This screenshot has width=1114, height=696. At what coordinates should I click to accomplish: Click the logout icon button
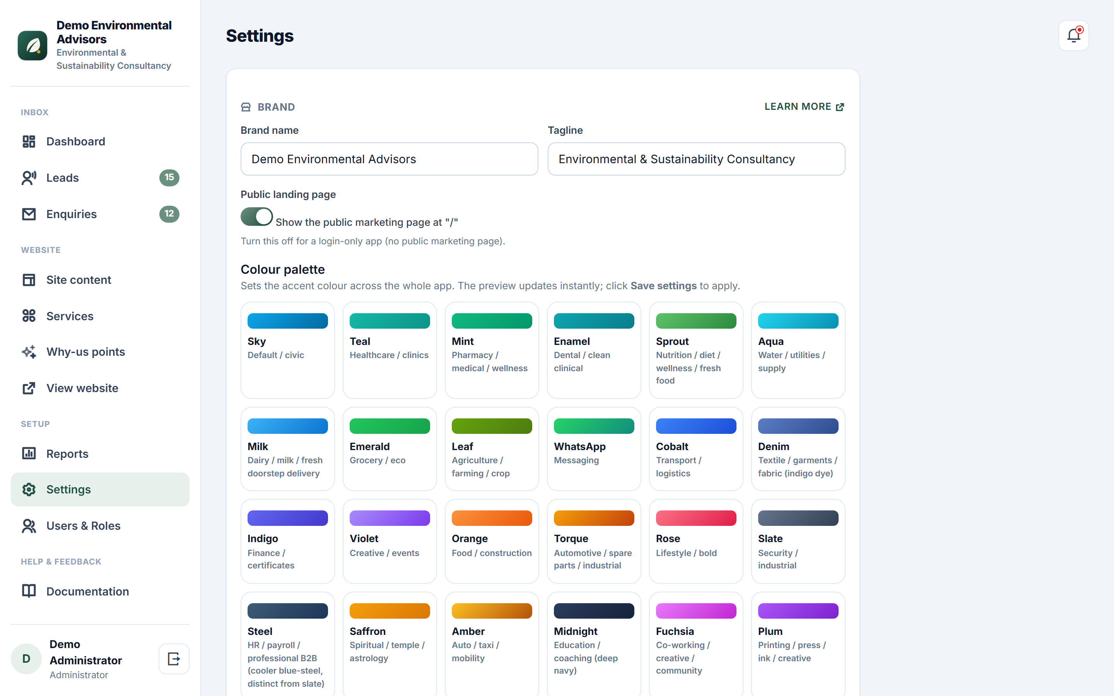click(x=174, y=659)
